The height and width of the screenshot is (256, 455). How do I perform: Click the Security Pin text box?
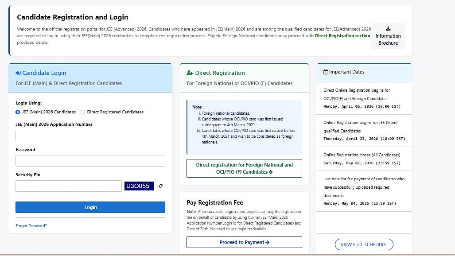tap(69, 186)
